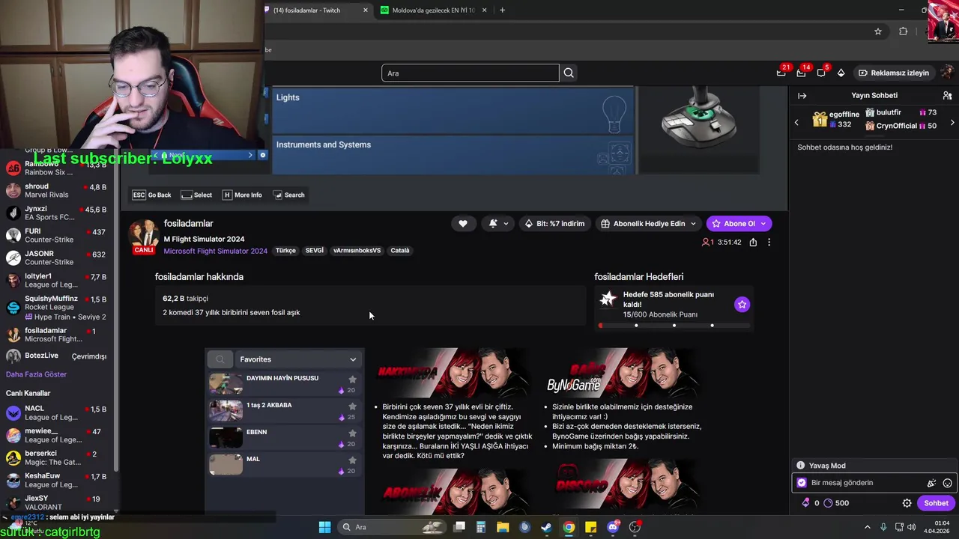Open whispers icon with badge 5
Viewport: 959px width, 539px height.
822,73
